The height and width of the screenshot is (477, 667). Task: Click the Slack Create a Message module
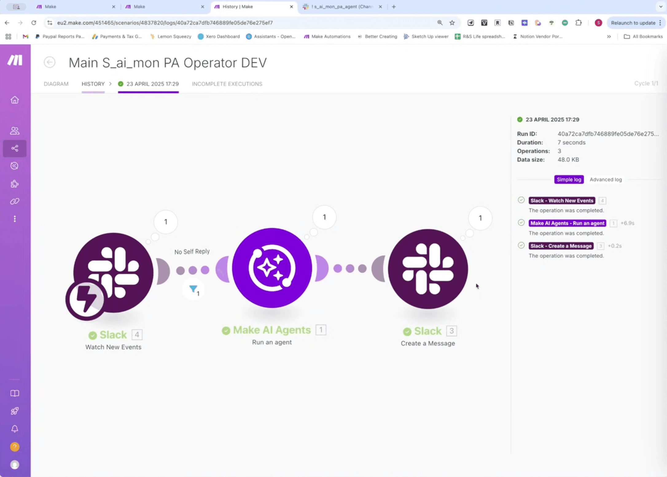(428, 269)
